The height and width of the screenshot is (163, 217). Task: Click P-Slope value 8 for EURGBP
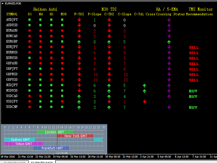tap(94, 42)
